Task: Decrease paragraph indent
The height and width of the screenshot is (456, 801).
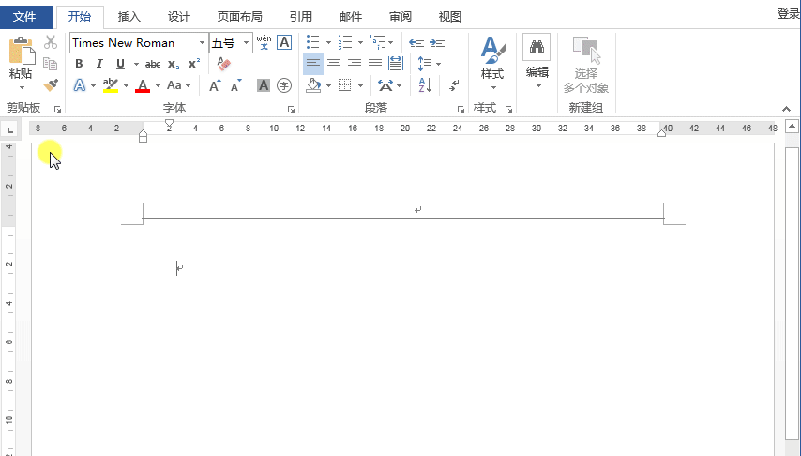Action: pyautogui.click(x=416, y=42)
